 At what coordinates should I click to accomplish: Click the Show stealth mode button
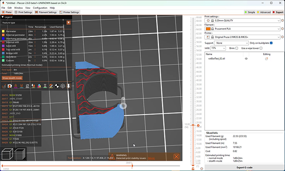(12, 78)
